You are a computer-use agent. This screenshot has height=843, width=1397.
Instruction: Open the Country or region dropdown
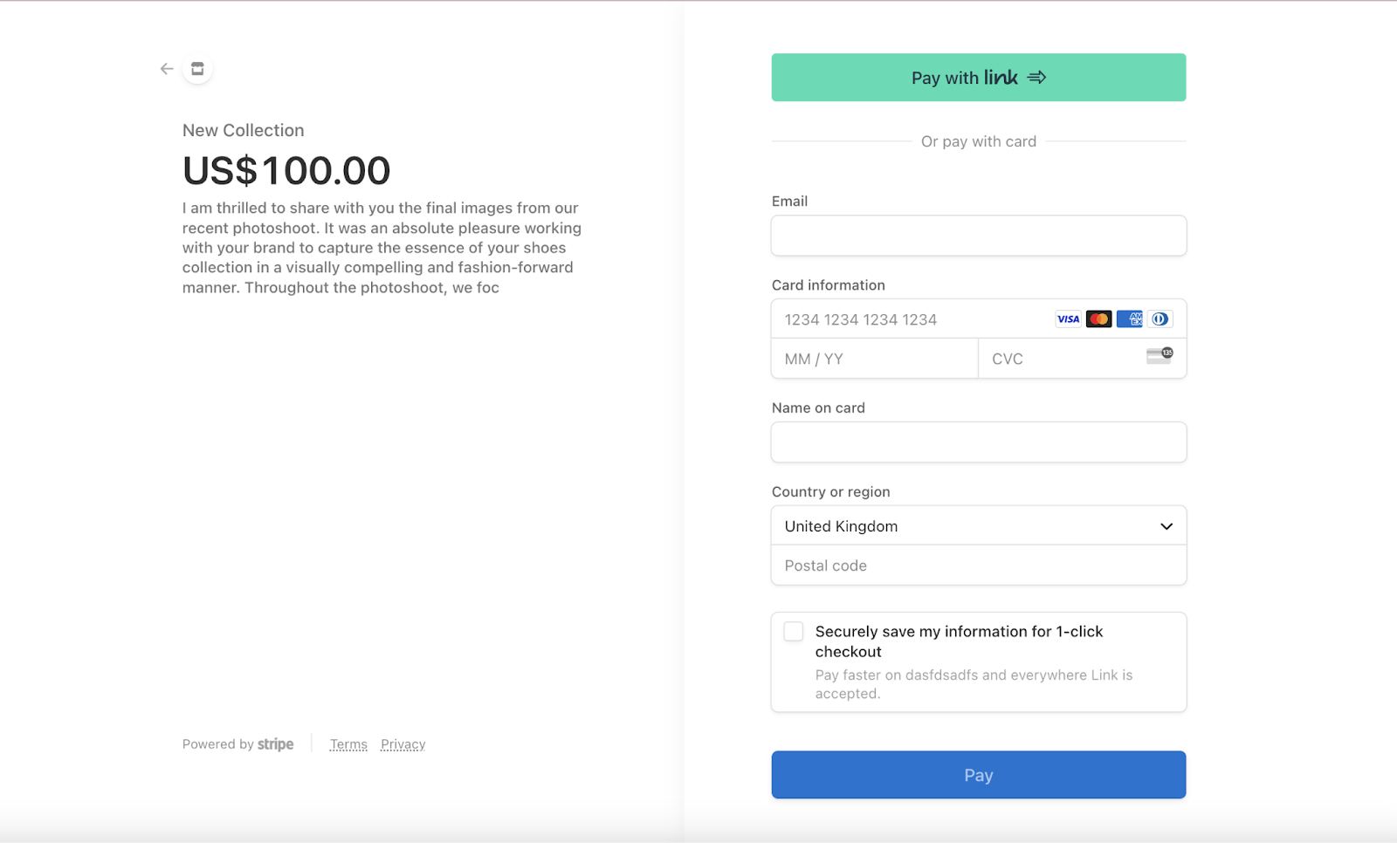pos(978,525)
